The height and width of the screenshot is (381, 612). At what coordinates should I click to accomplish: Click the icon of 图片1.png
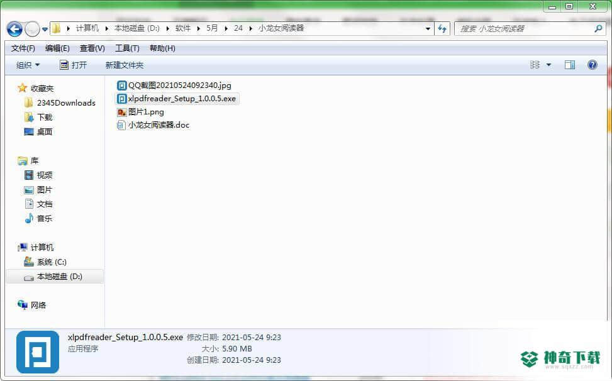[122, 112]
